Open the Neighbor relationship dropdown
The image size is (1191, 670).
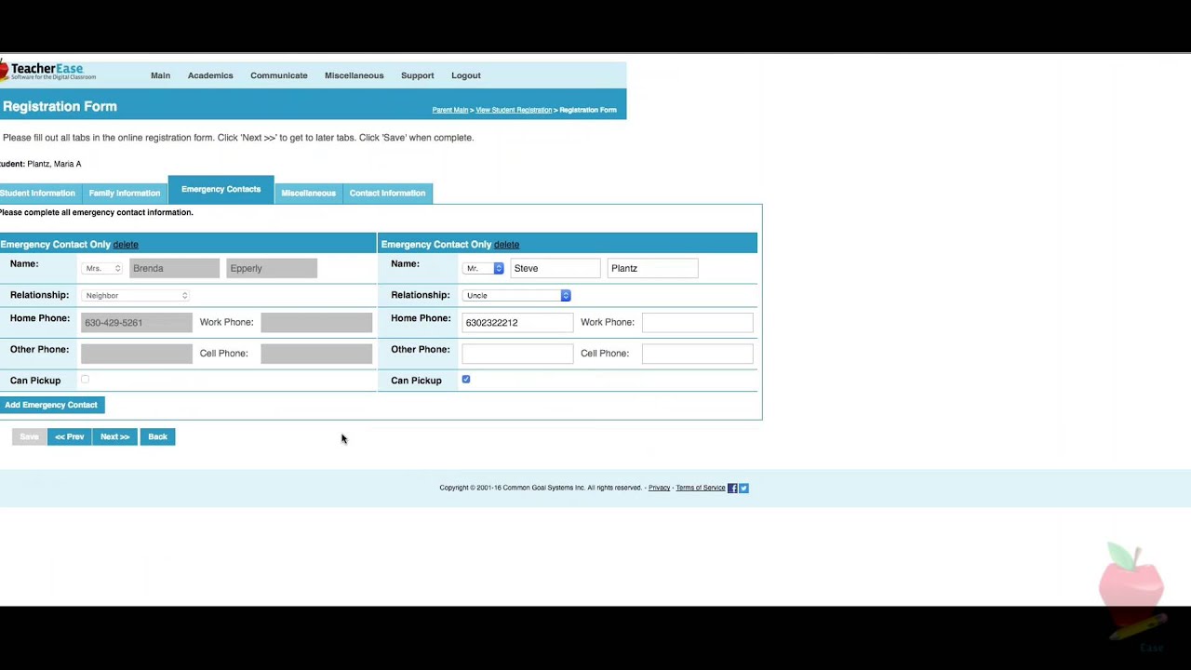click(136, 295)
